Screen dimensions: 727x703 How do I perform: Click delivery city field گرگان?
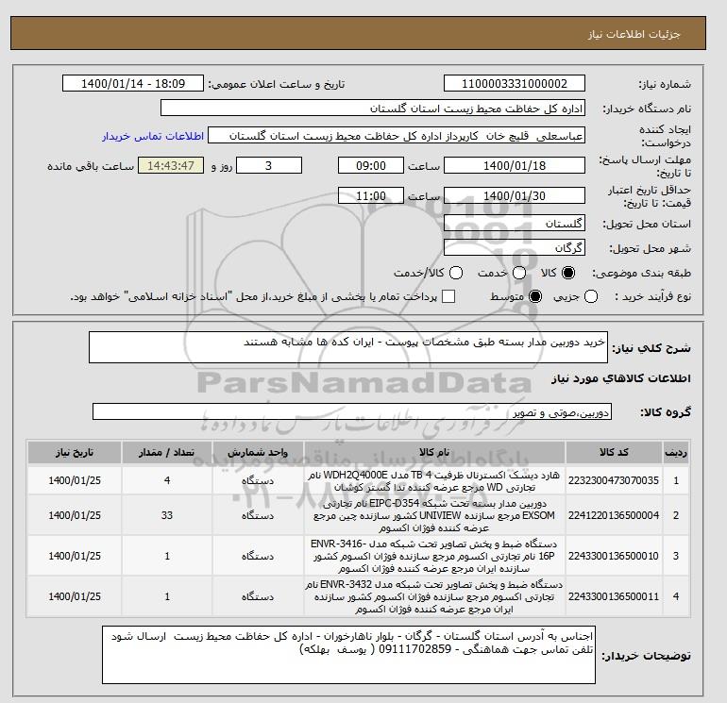point(515,248)
